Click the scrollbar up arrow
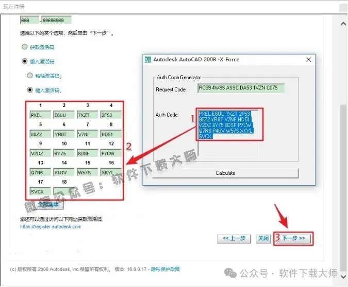This screenshot has width=348, height=287. [x=343, y=24]
